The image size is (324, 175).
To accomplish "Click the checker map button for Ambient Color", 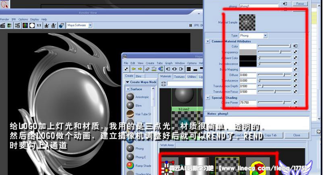I will click(295, 58).
